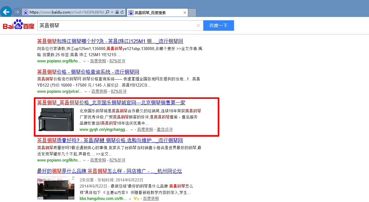Image resolution: width=369 pixels, height=202 pixels.
Task: Click the magnifier search icon in address bar
Action: coord(107,12)
